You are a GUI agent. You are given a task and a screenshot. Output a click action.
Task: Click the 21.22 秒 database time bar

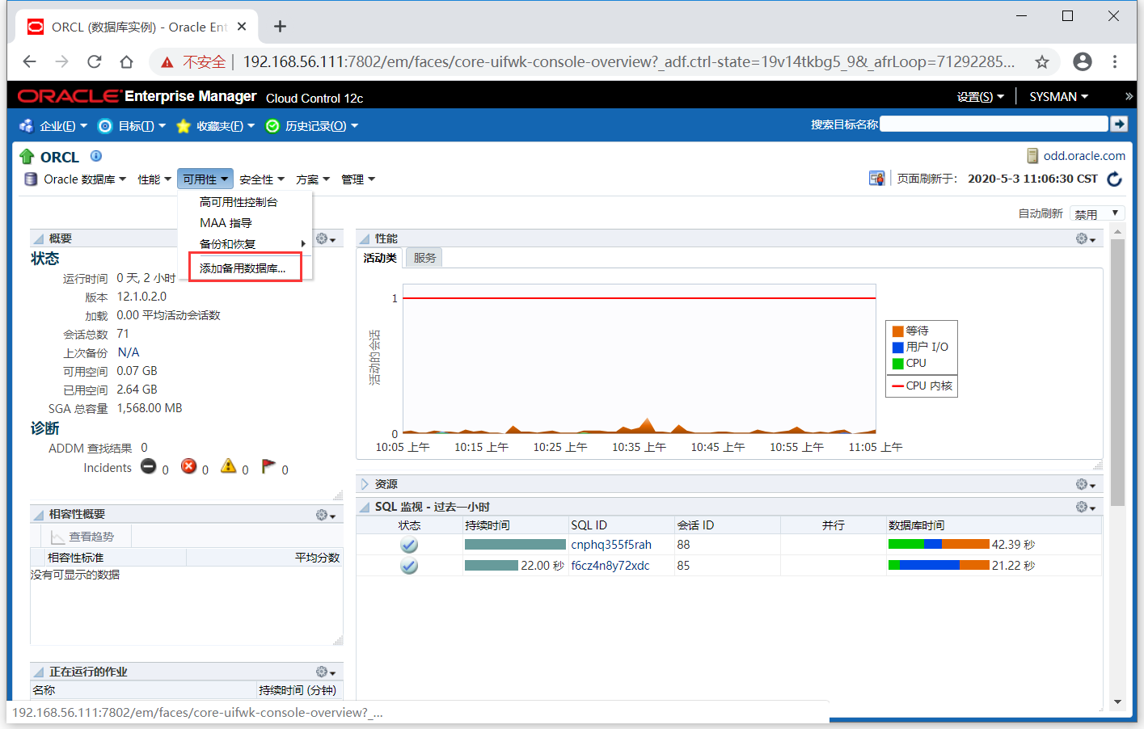pyautogui.click(x=939, y=565)
